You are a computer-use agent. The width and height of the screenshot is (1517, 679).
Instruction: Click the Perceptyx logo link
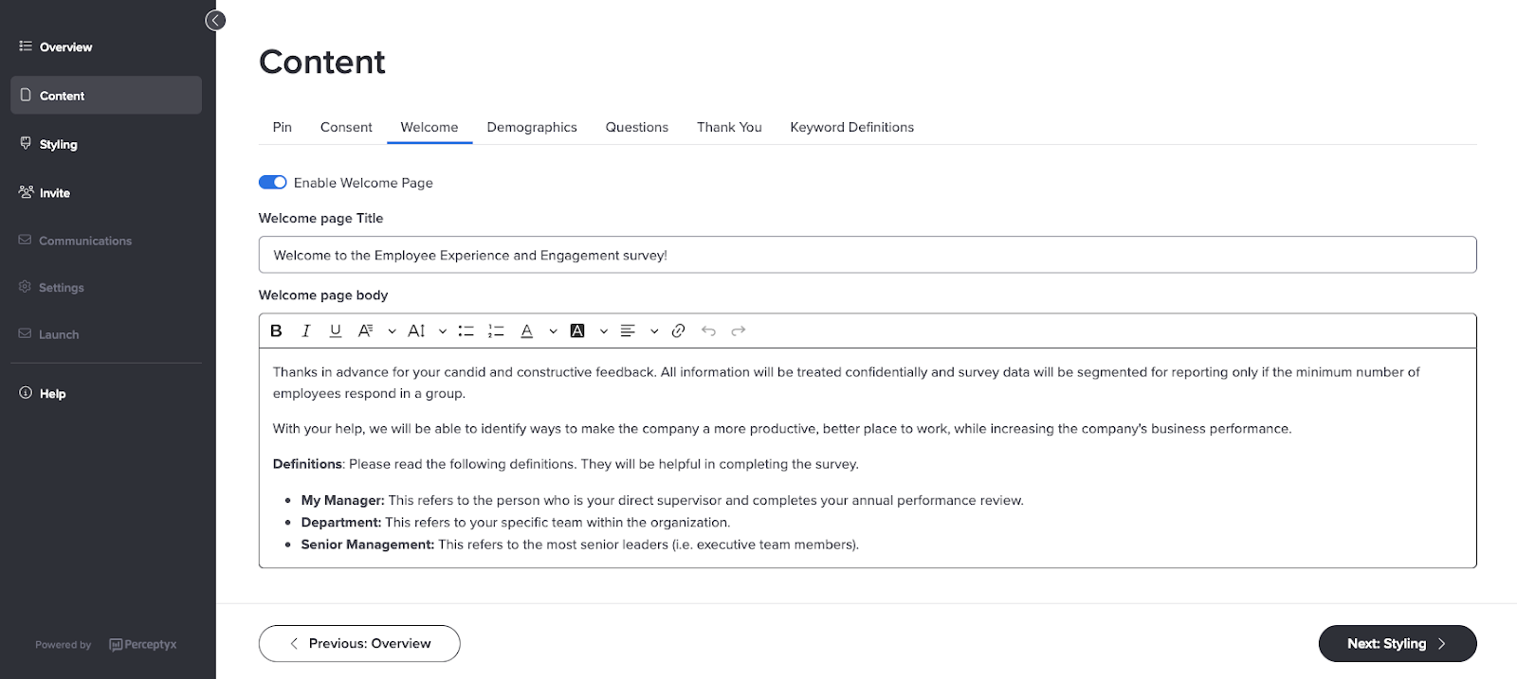pos(143,644)
